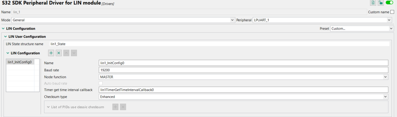Screen dimensions: 397x117
Task: Click the document icon beside the padlock
Action: (373, 3)
